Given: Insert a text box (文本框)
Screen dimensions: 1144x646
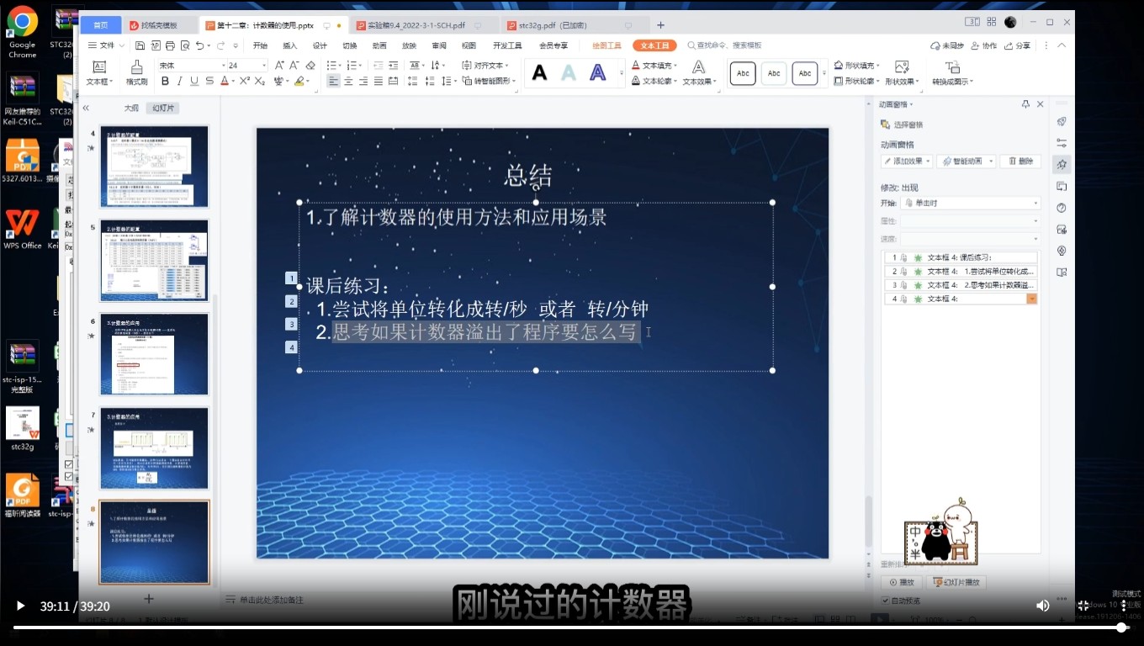Looking at the screenshot, I should tap(98, 73).
